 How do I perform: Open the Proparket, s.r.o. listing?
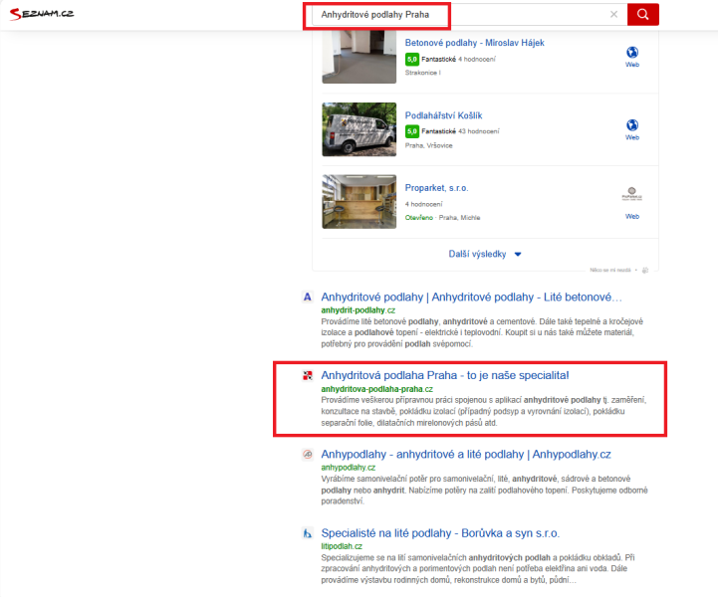(x=436, y=187)
